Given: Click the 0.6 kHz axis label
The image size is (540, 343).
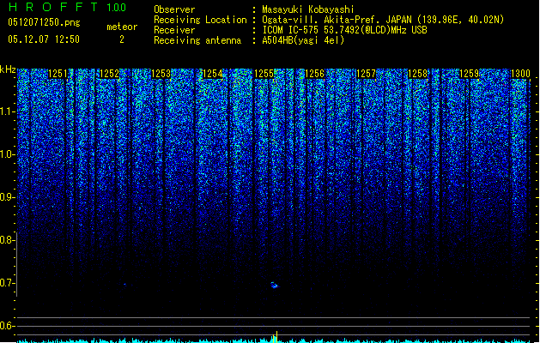Looking at the screenshot, I should tap(8, 326).
